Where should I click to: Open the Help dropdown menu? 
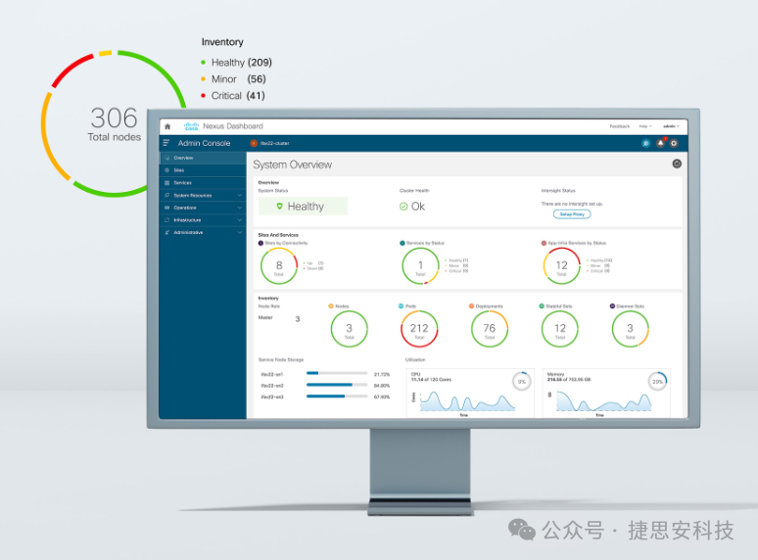644,126
